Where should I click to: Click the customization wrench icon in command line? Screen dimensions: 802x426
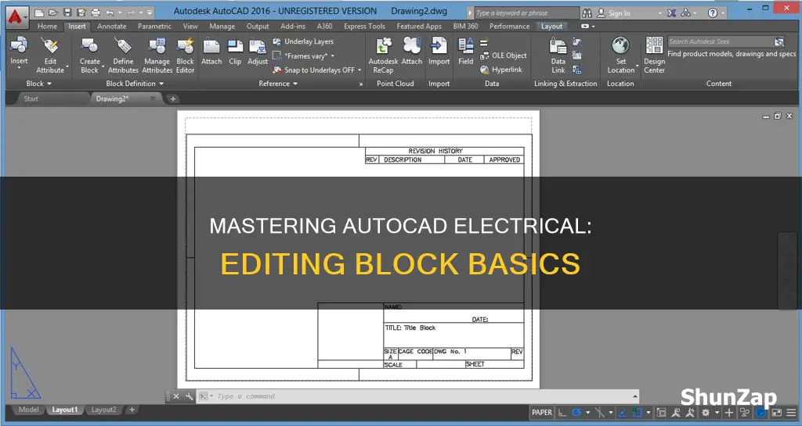[x=189, y=396]
